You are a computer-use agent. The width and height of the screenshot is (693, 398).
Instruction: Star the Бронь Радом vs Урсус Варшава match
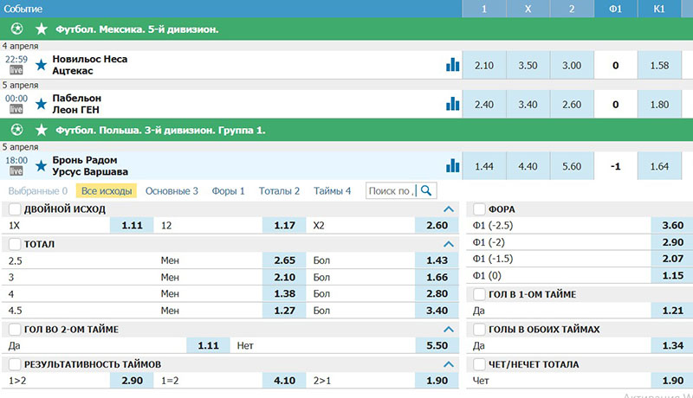click(41, 166)
